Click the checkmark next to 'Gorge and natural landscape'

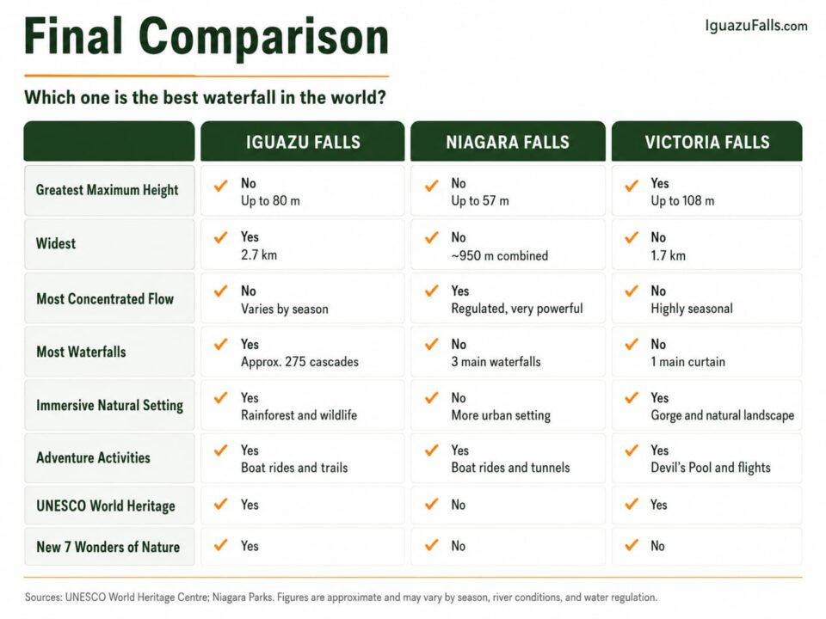click(632, 397)
